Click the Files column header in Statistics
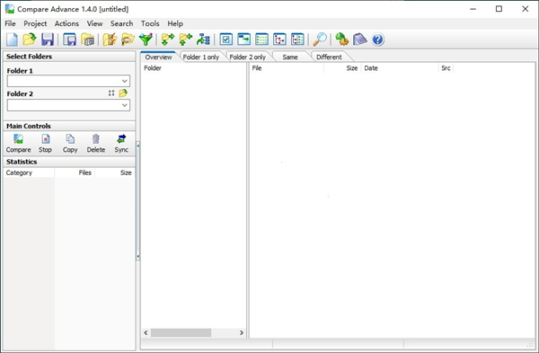 [x=75, y=172]
